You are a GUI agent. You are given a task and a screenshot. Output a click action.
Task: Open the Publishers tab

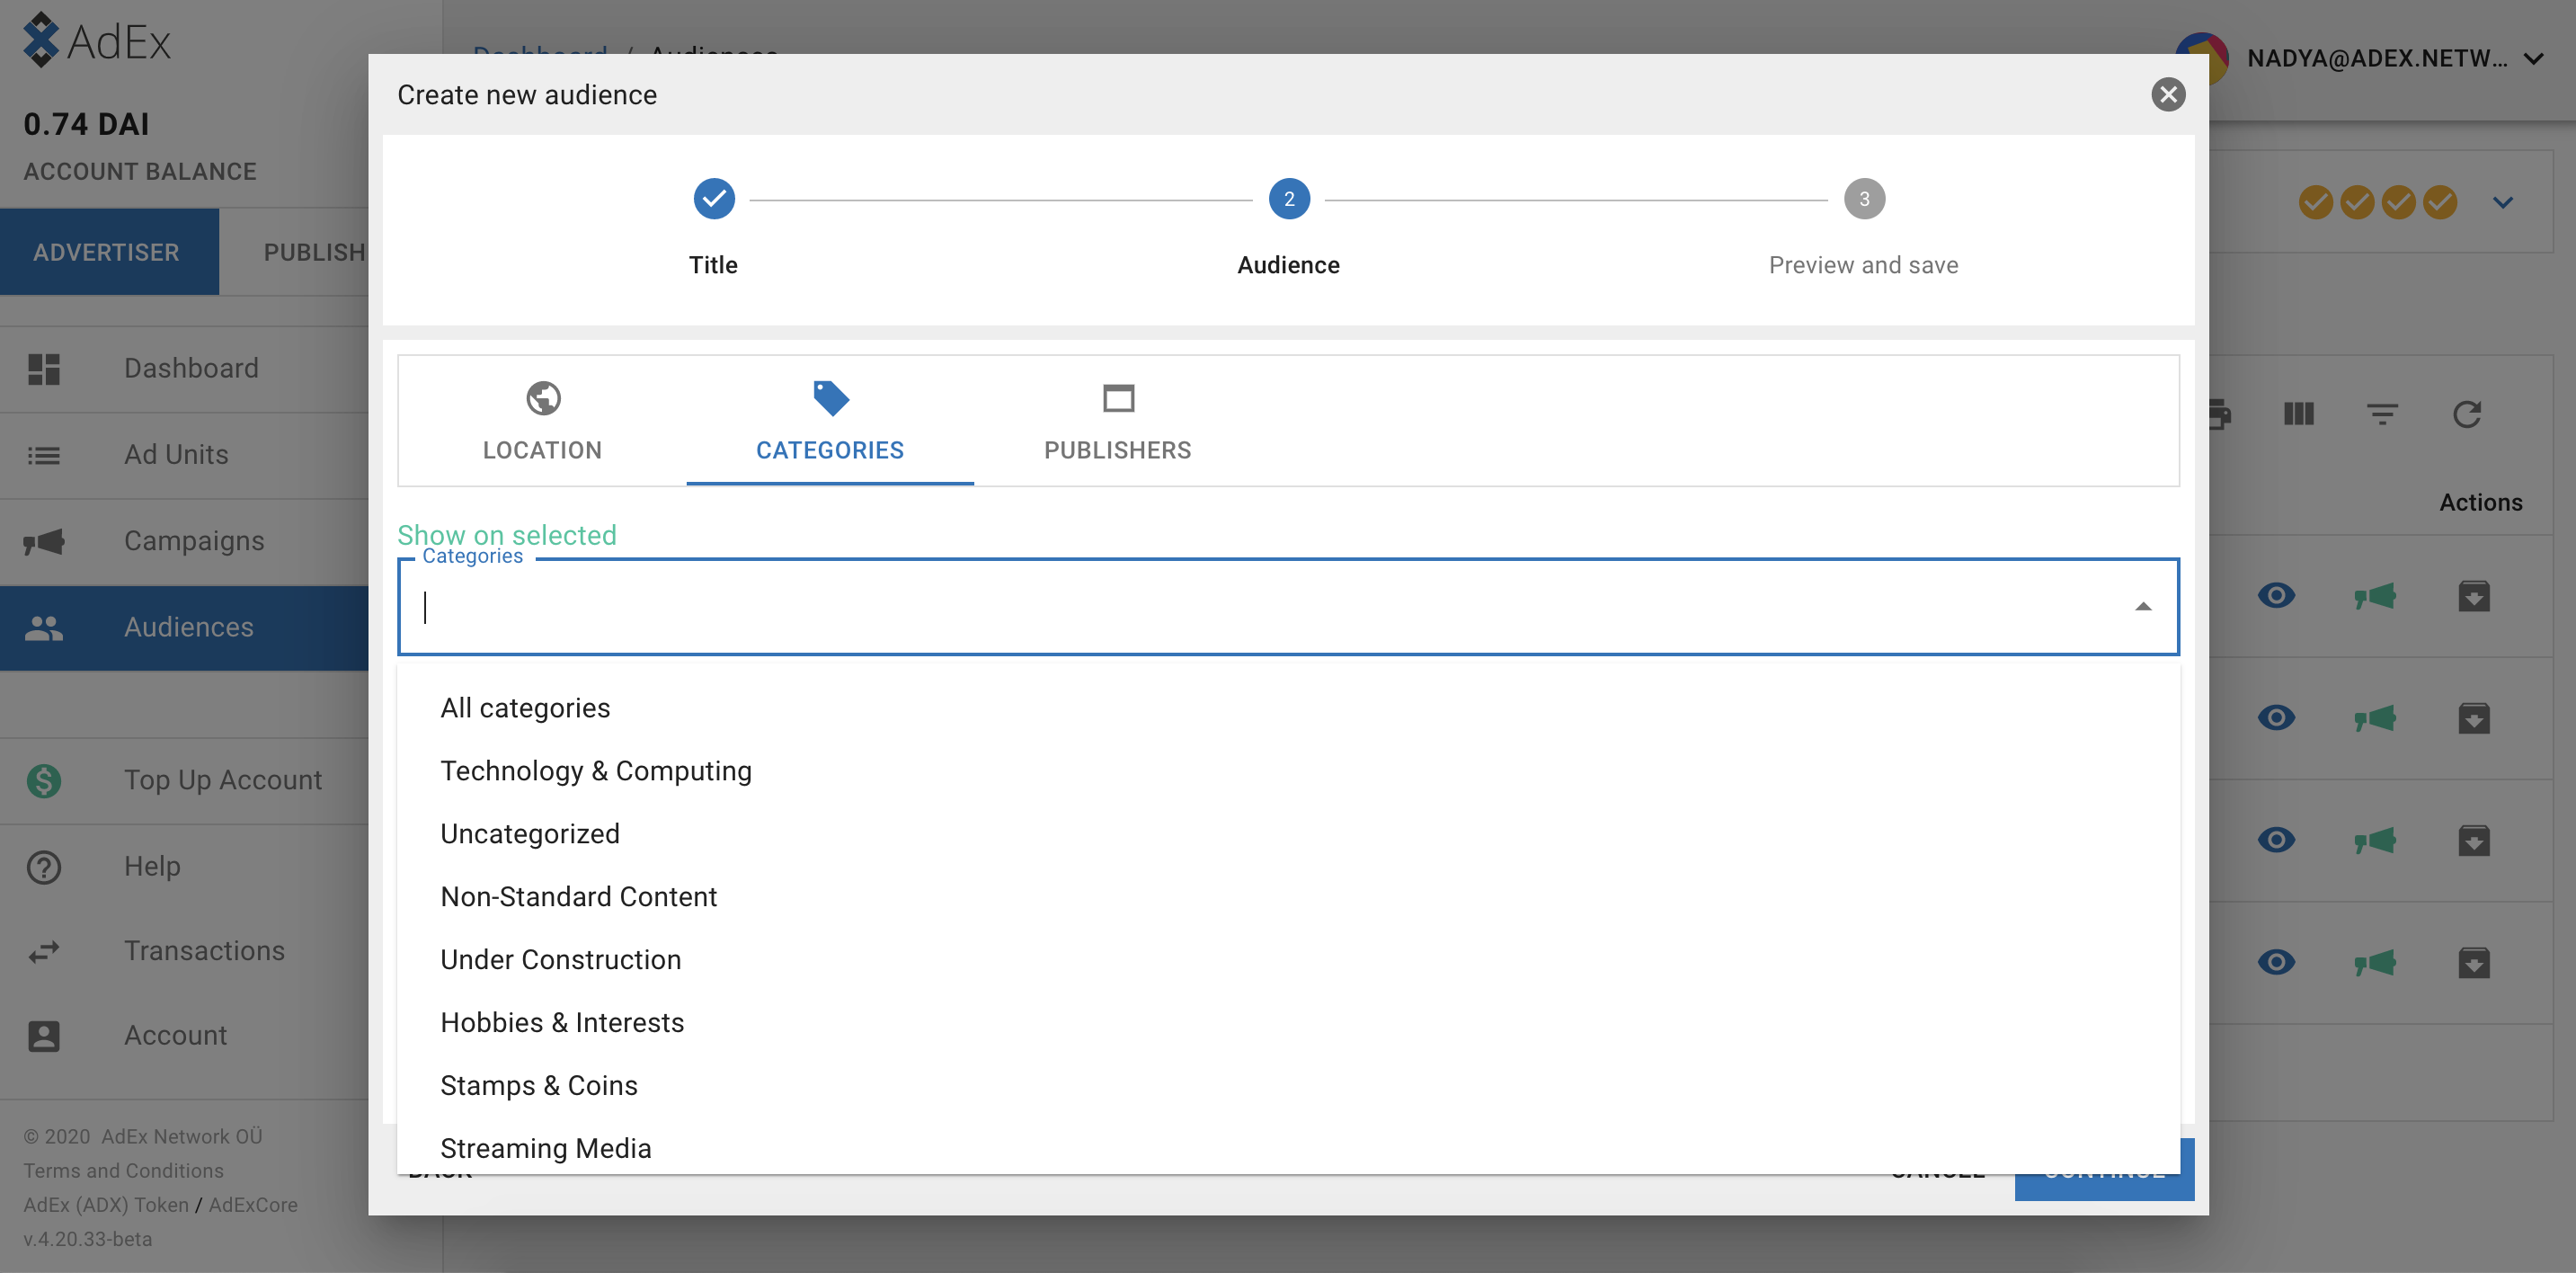click(x=1117, y=421)
